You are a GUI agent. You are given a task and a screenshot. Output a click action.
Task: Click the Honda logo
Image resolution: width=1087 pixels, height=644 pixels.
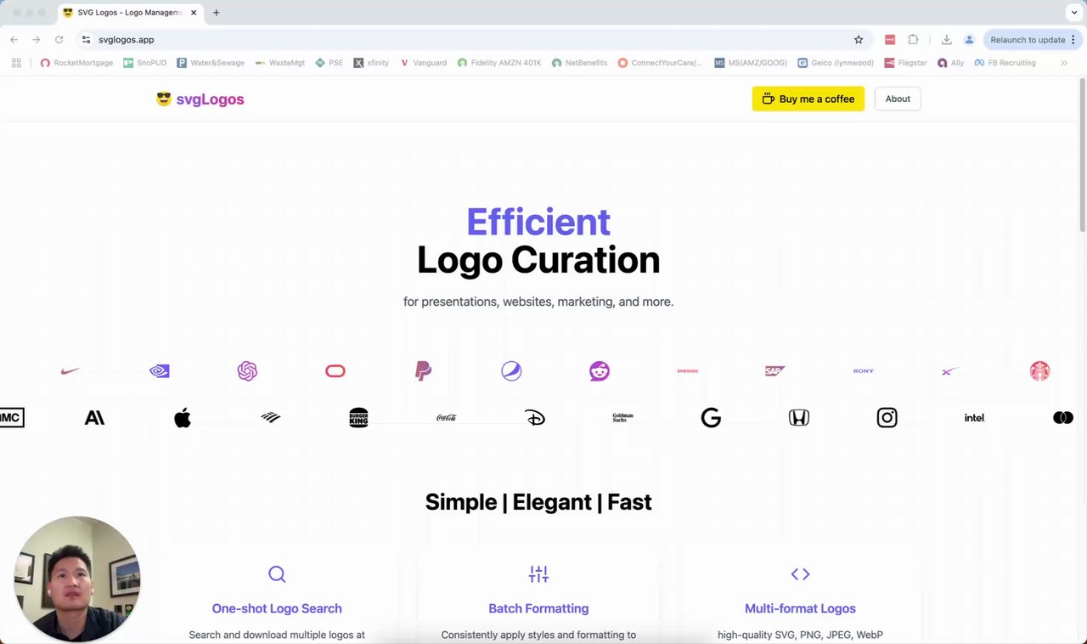click(799, 417)
